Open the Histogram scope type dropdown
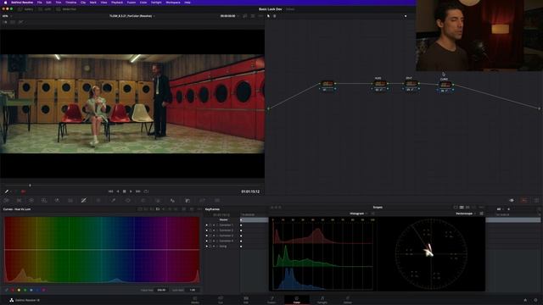The image size is (543, 305). [359, 213]
